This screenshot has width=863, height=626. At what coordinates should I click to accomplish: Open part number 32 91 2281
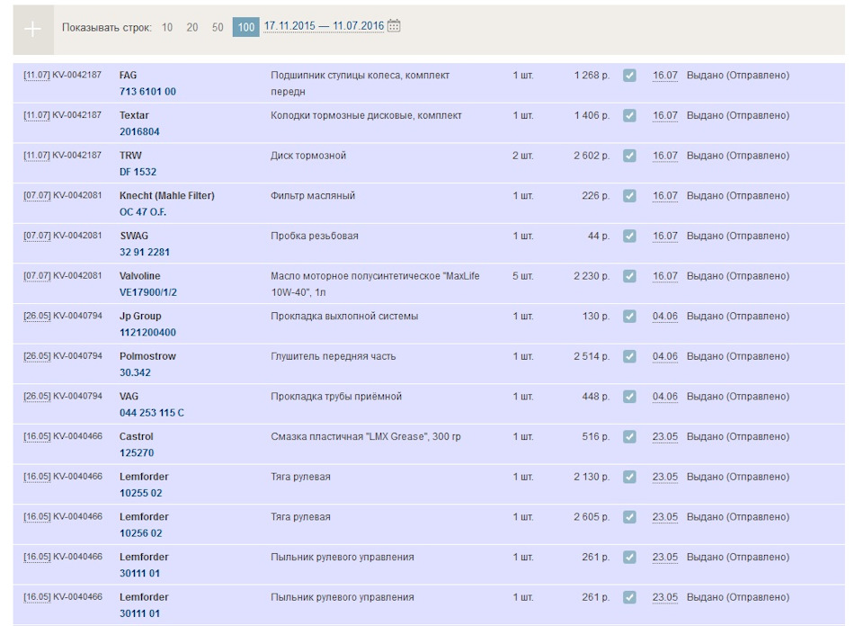click(144, 252)
